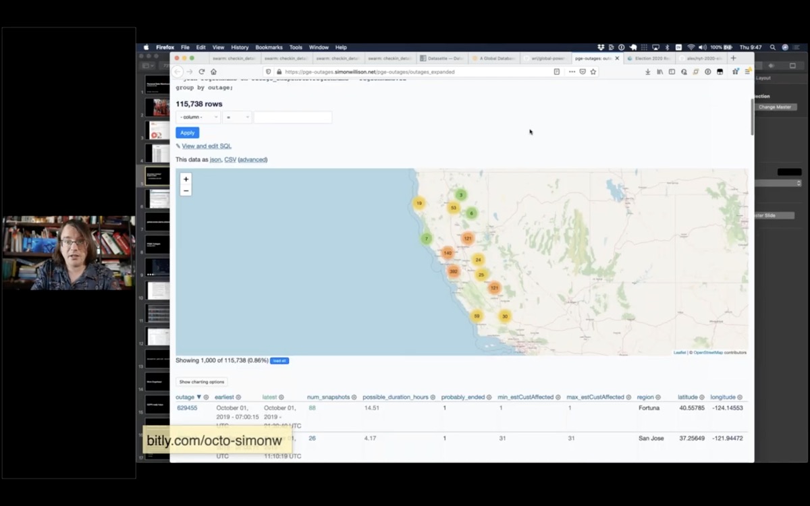Image resolution: width=810 pixels, height=506 pixels.
Task: Click the Fortuna region cell
Action: click(x=649, y=408)
